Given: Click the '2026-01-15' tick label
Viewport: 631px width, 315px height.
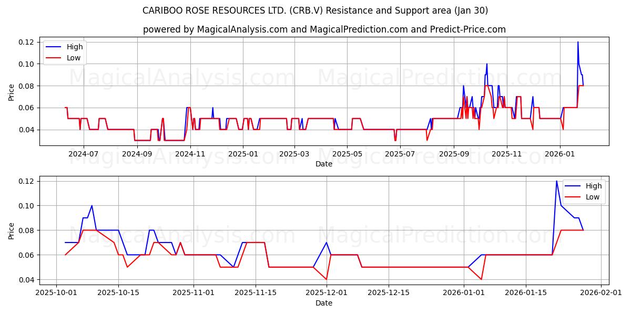Looking at the screenshot, I should pyautogui.click(x=526, y=293).
